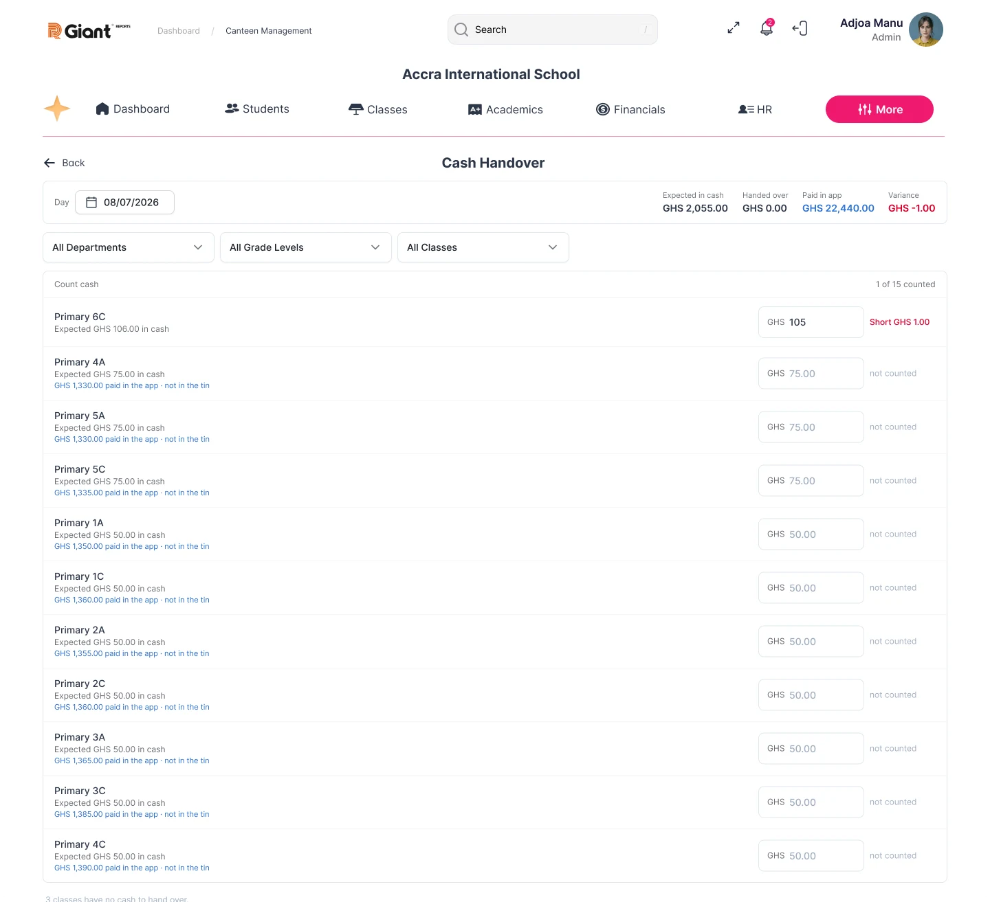Click the Back link text
This screenshot has width=990, height=902.
(74, 163)
